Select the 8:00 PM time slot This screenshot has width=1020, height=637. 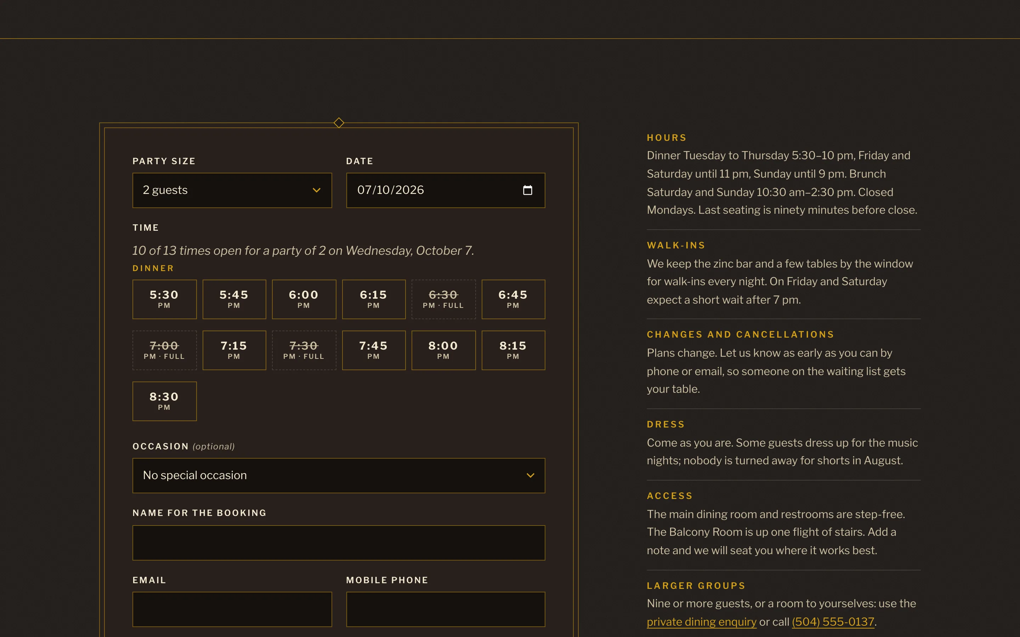click(443, 350)
